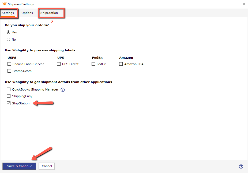
Task: Click the Webgility logo in title bar
Action: coord(4,4)
